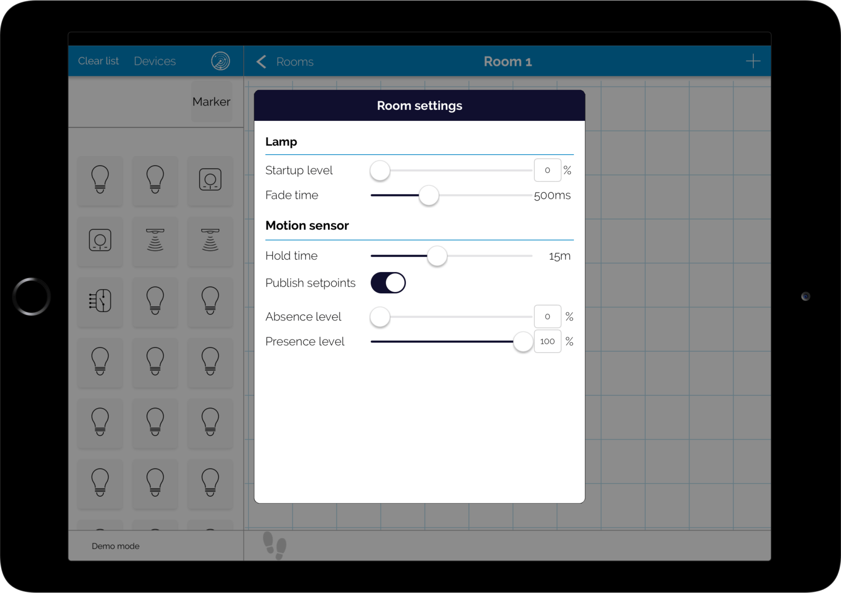Image resolution: width=841 pixels, height=593 pixels.
Task: Click the Fade time slider handle
Action: pyautogui.click(x=428, y=195)
